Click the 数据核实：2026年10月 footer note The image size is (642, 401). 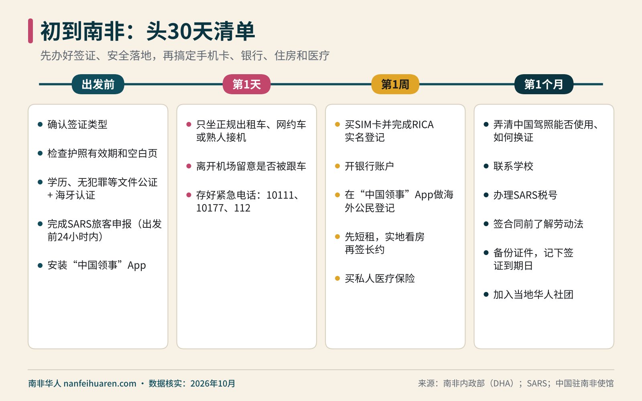tap(192, 383)
